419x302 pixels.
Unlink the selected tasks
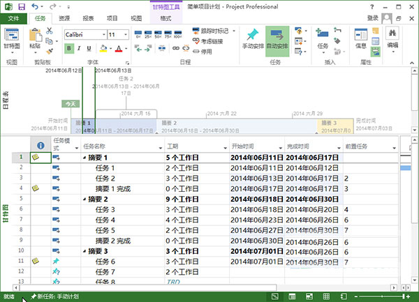point(186,48)
